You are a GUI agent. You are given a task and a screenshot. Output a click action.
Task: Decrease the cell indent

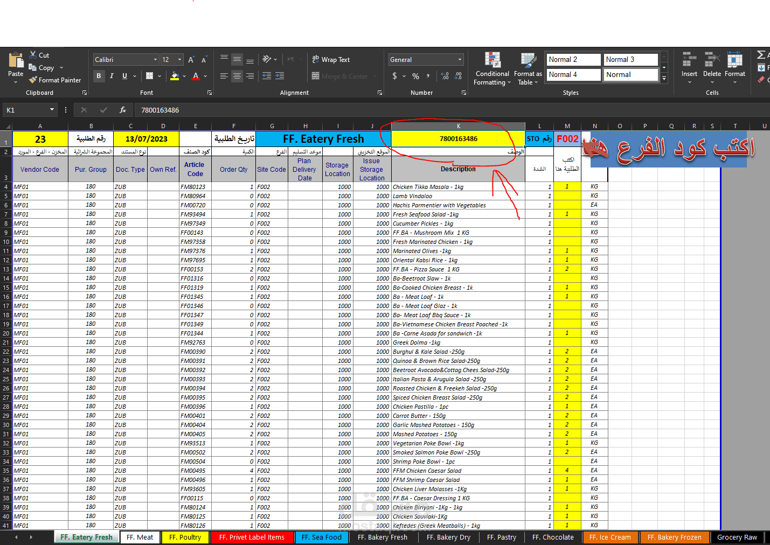(x=267, y=76)
